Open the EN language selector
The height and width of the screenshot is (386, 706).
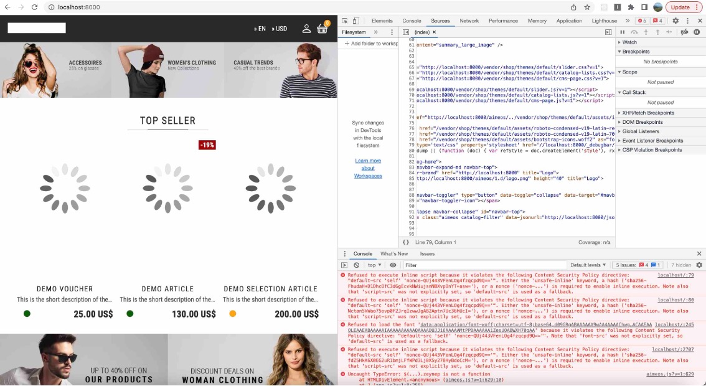tap(260, 29)
